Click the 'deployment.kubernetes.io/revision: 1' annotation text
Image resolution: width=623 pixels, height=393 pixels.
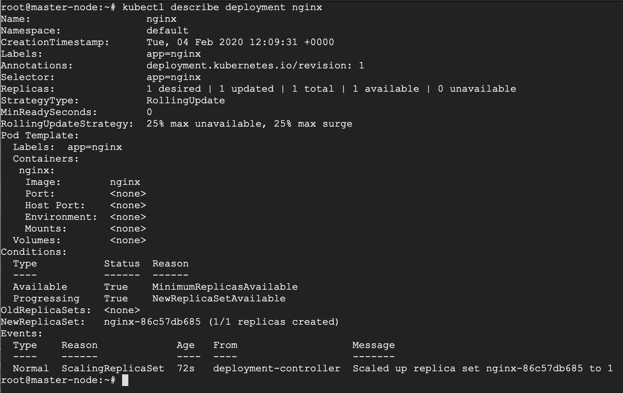[x=255, y=66]
